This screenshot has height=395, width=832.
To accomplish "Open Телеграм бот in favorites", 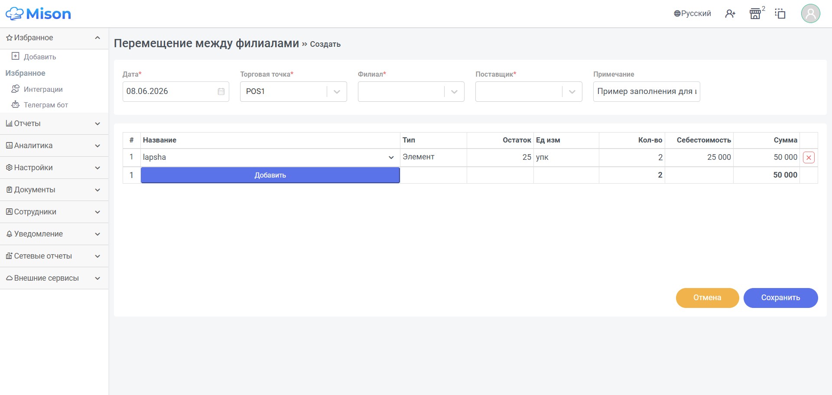I will (x=45, y=105).
